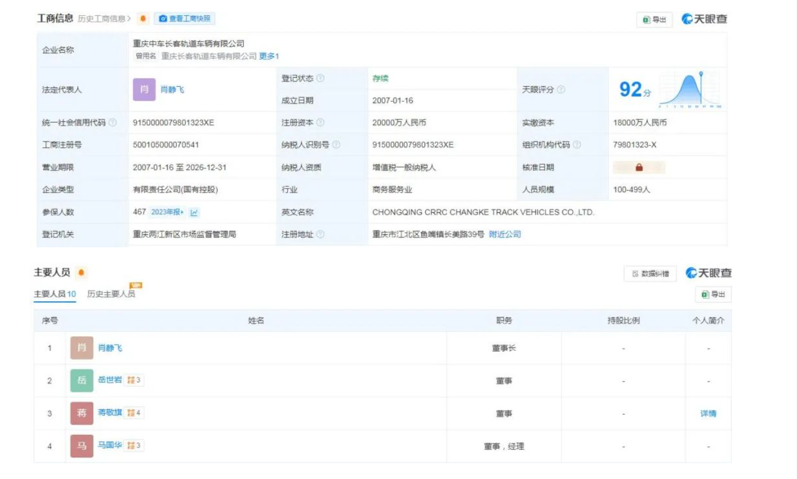
Task: Click the 天眼评分 score distribution chart
Action: tap(690, 89)
